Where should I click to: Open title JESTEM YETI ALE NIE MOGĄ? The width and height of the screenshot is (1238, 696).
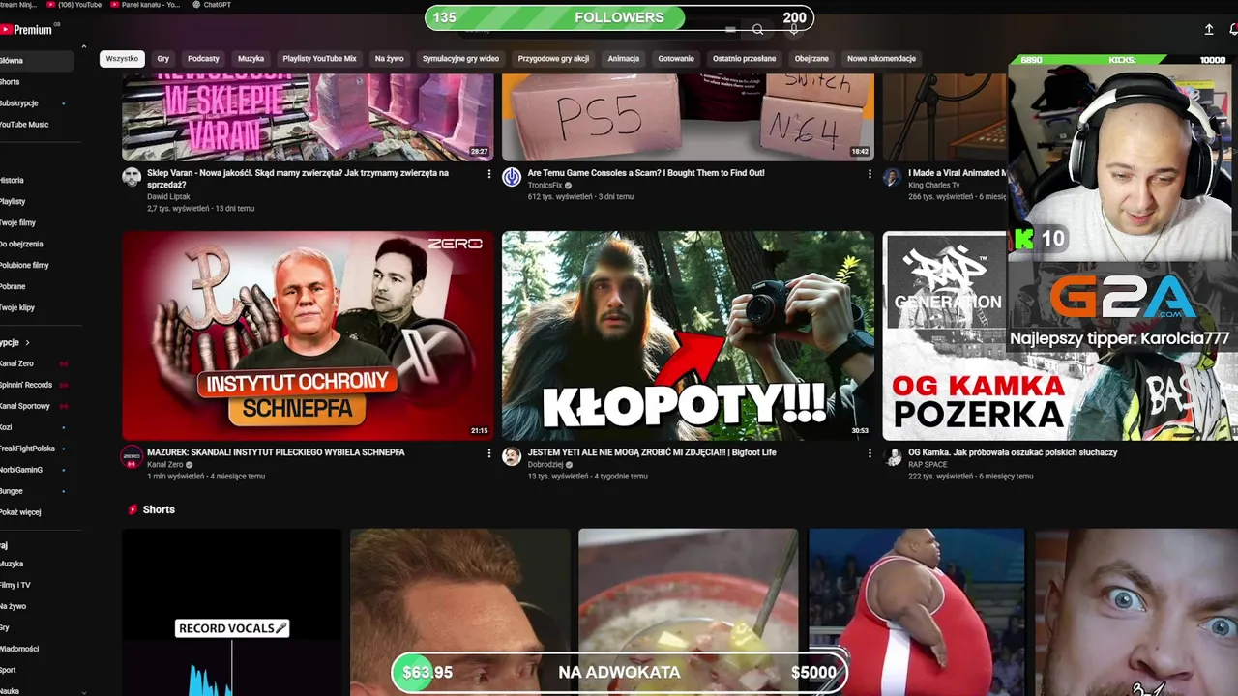(652, 452)
